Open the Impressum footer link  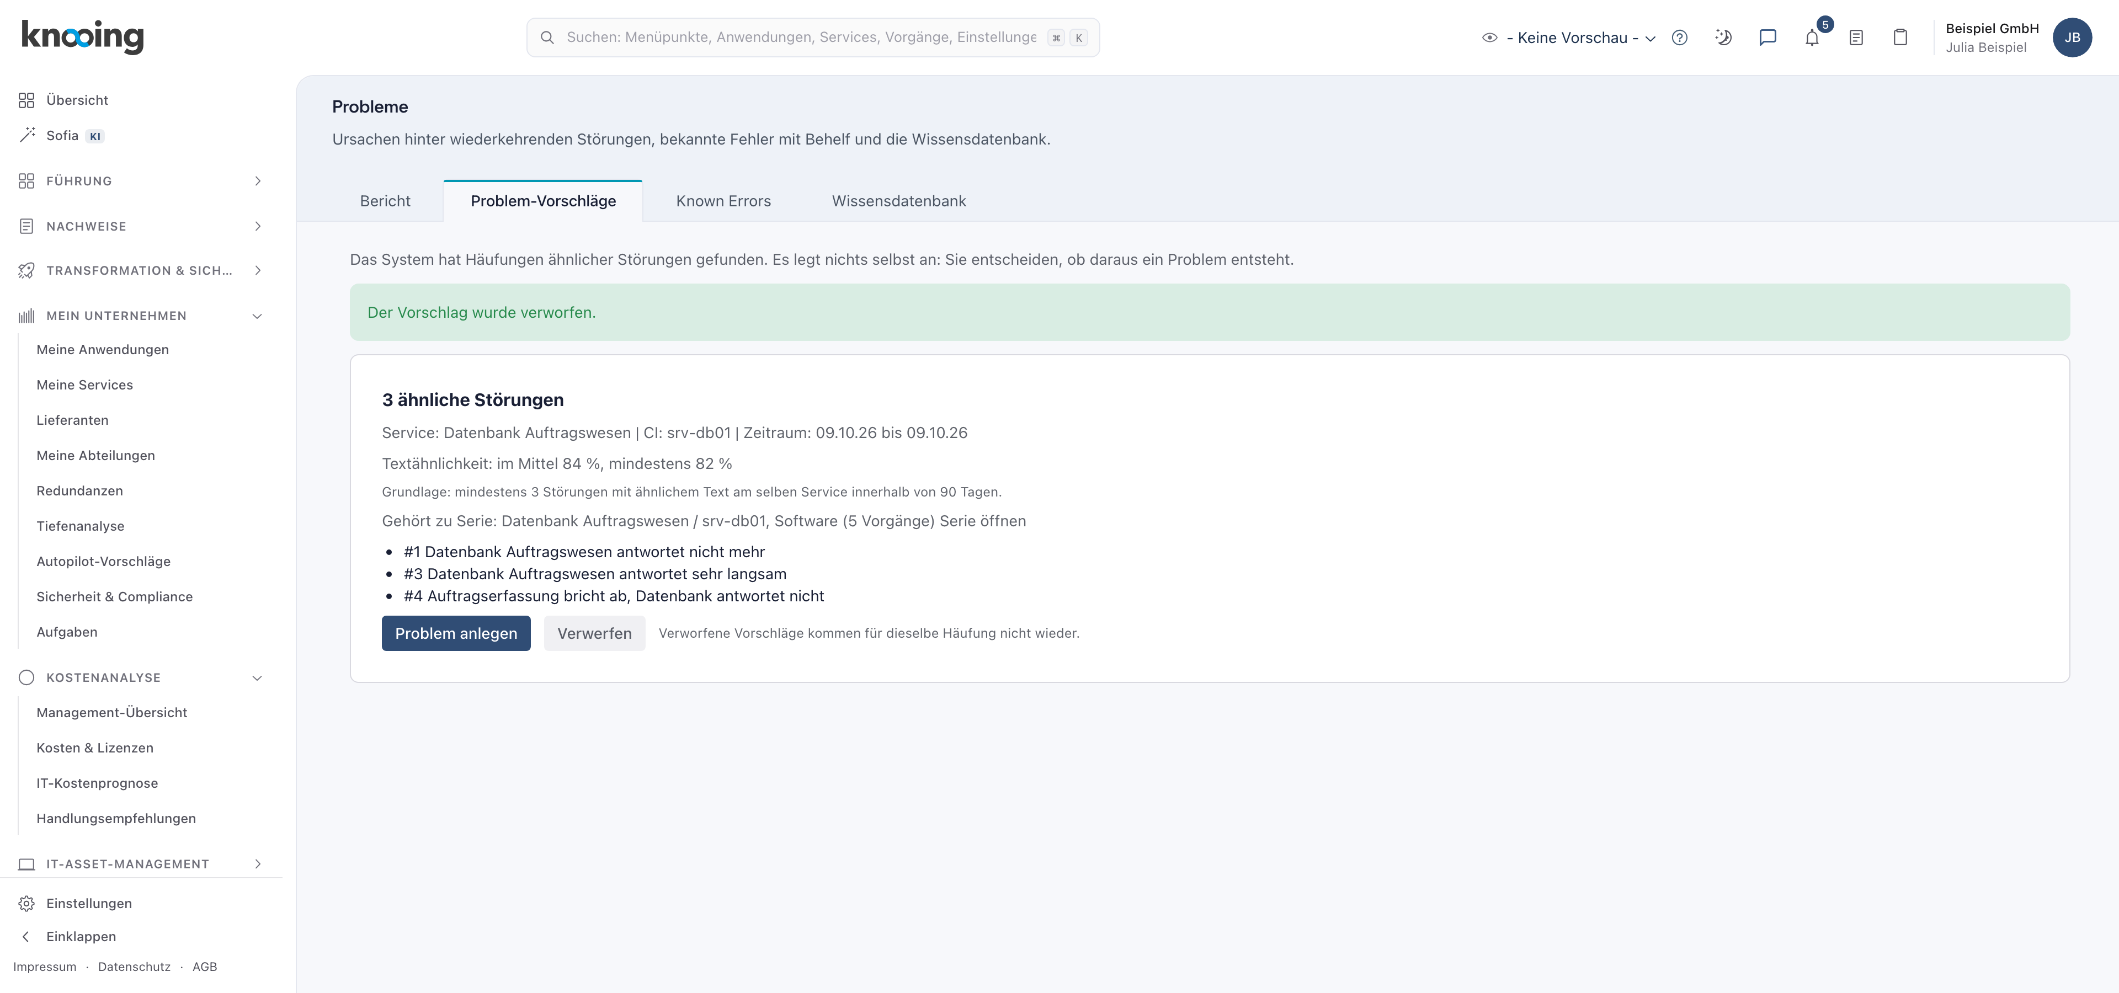44,967
